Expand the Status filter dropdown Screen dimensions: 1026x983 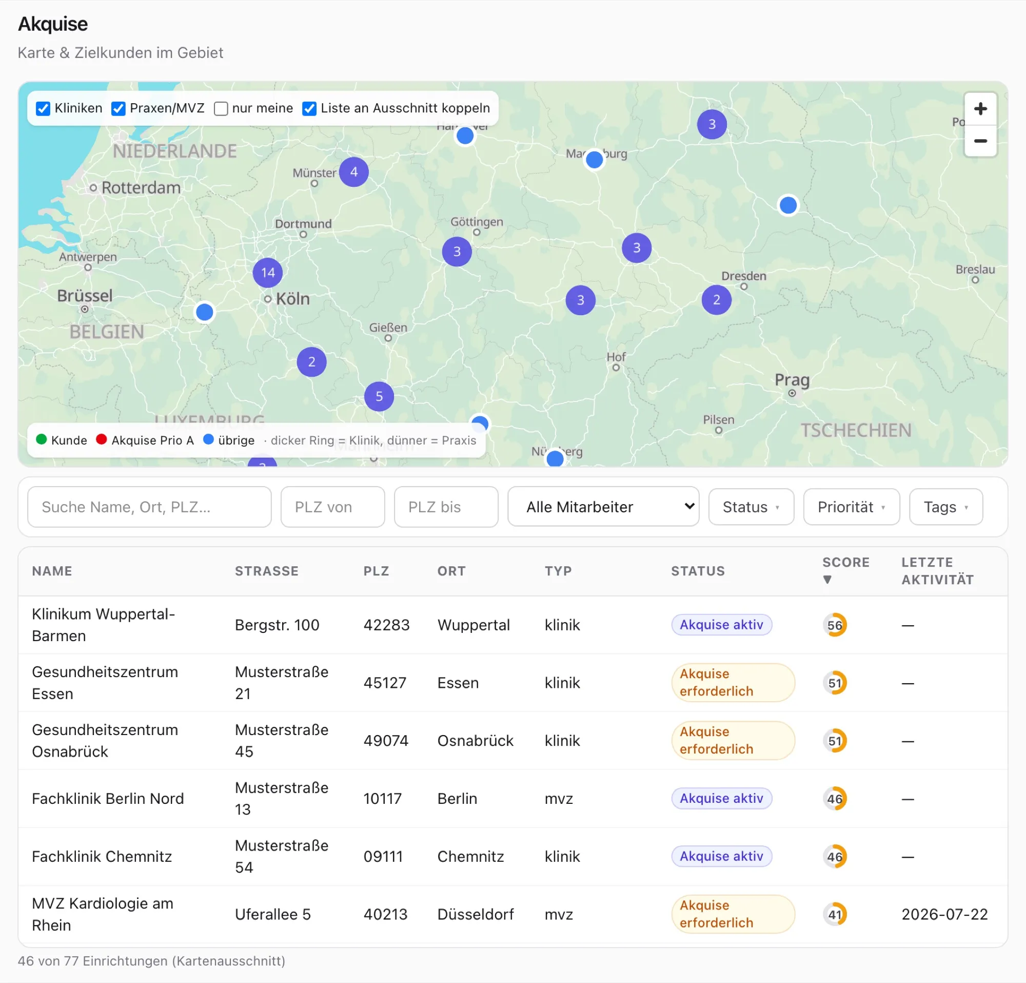pyautogui.click(x=751, y=507)
